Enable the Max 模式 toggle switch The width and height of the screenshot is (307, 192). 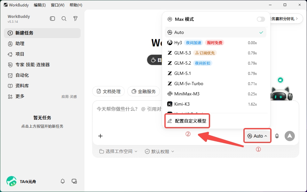(x=261, y=19)
